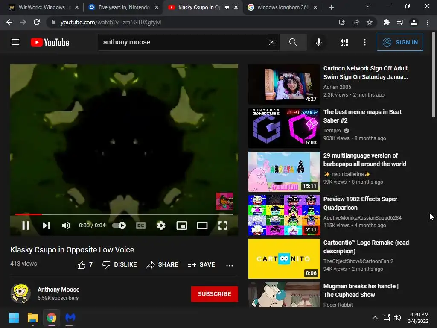Open Preview 1982 Effects Super Quadparison thumbnail
The image size is (437, 328).
(x=284, y=215)
